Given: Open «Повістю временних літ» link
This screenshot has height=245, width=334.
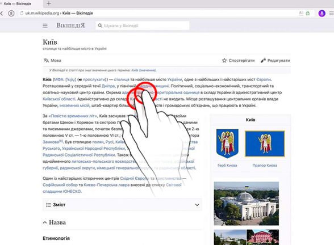Looking at the screenshot, I should pyautogui.click(x=73, y=116).
